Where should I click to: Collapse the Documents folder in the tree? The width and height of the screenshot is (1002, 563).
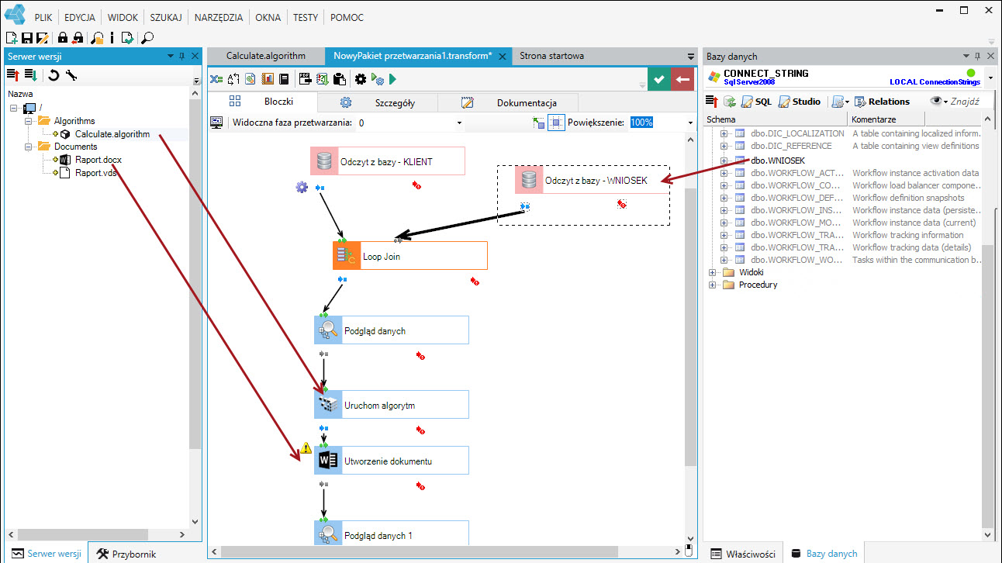coord(29,147)
